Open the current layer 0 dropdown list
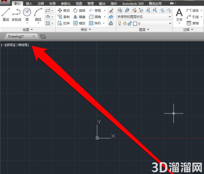 coord(144,23)
